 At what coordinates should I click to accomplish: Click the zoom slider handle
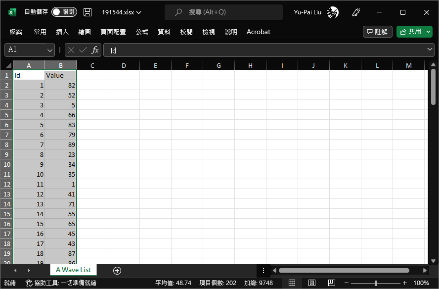coord(376,283)
